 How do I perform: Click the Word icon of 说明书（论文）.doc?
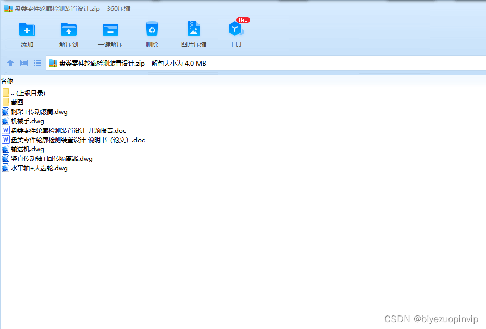[6, 140]
